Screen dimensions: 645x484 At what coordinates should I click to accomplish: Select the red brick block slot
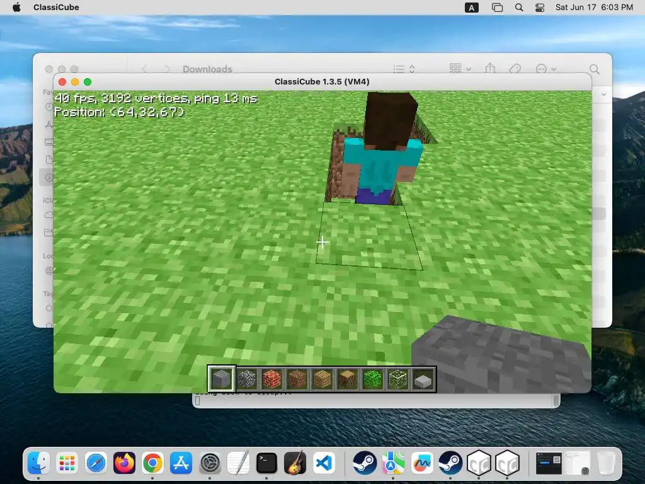click(272, 379)
